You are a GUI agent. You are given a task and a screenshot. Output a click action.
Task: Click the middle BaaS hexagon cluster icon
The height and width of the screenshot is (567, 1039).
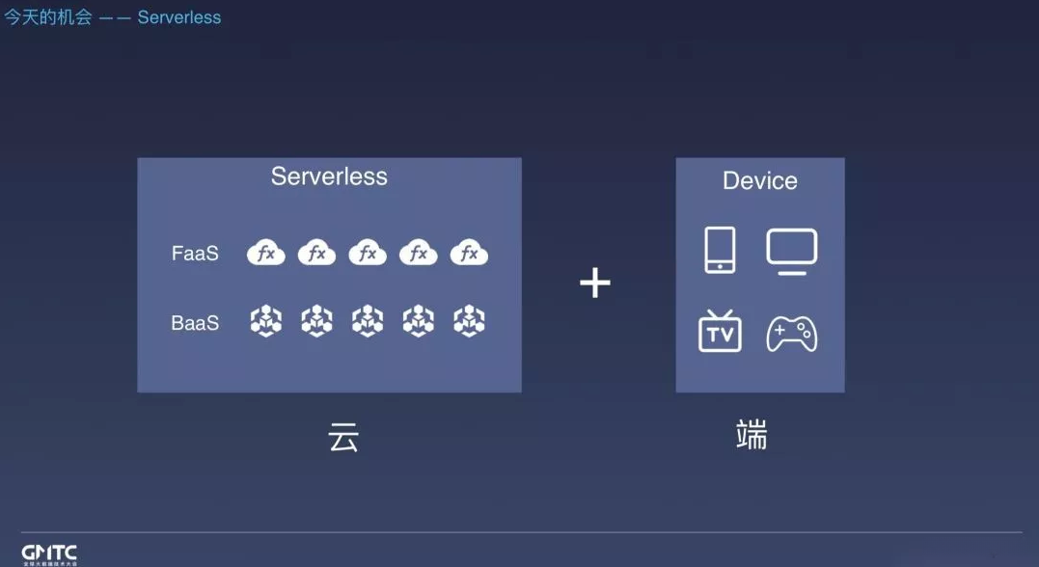coord(368,321)
